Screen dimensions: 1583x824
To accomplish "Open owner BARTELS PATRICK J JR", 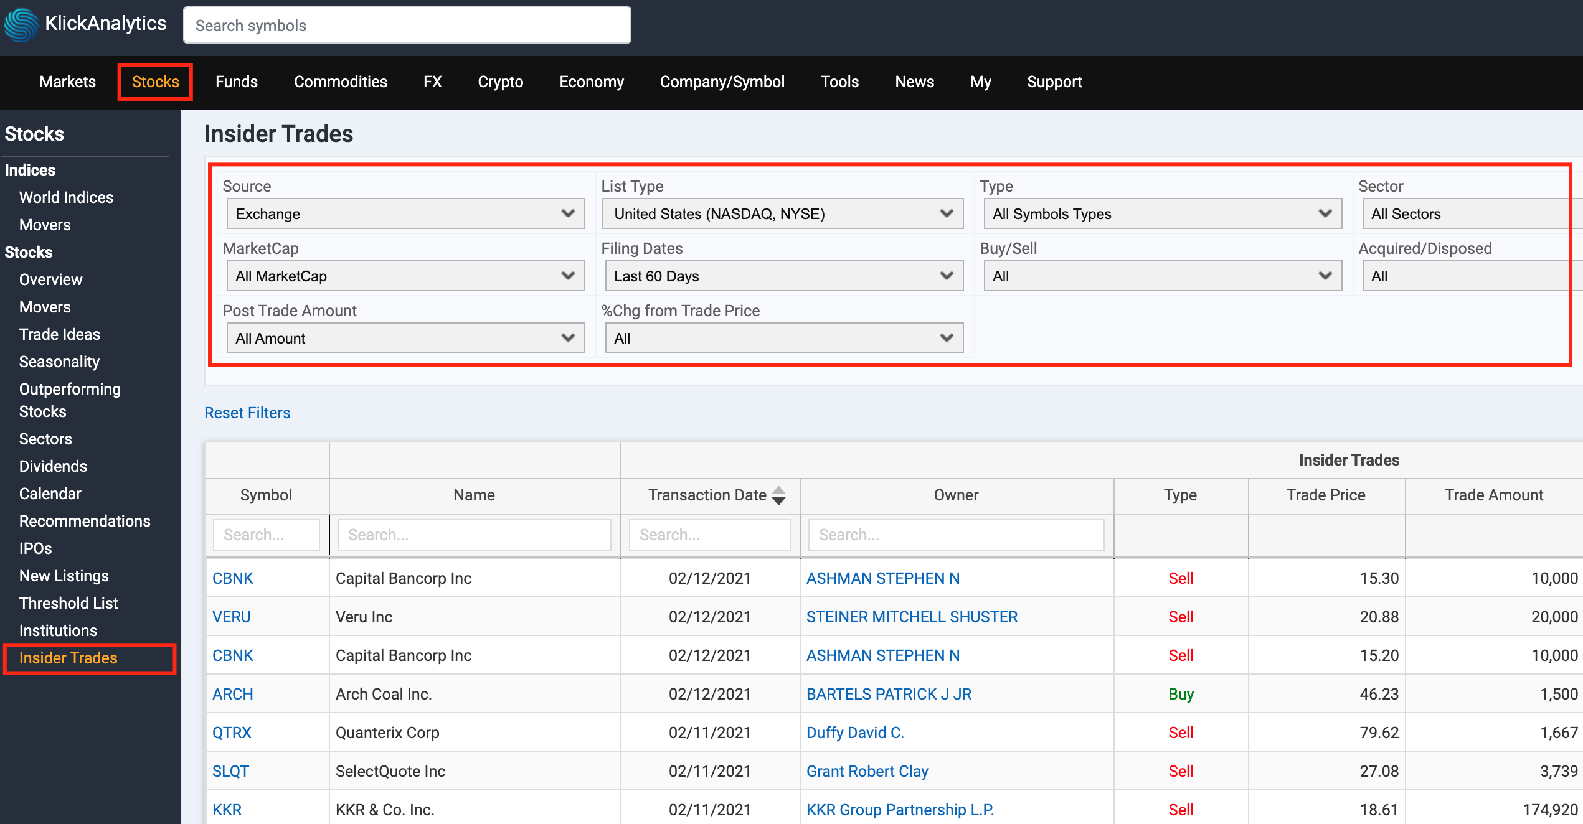I will pos(889,694).
